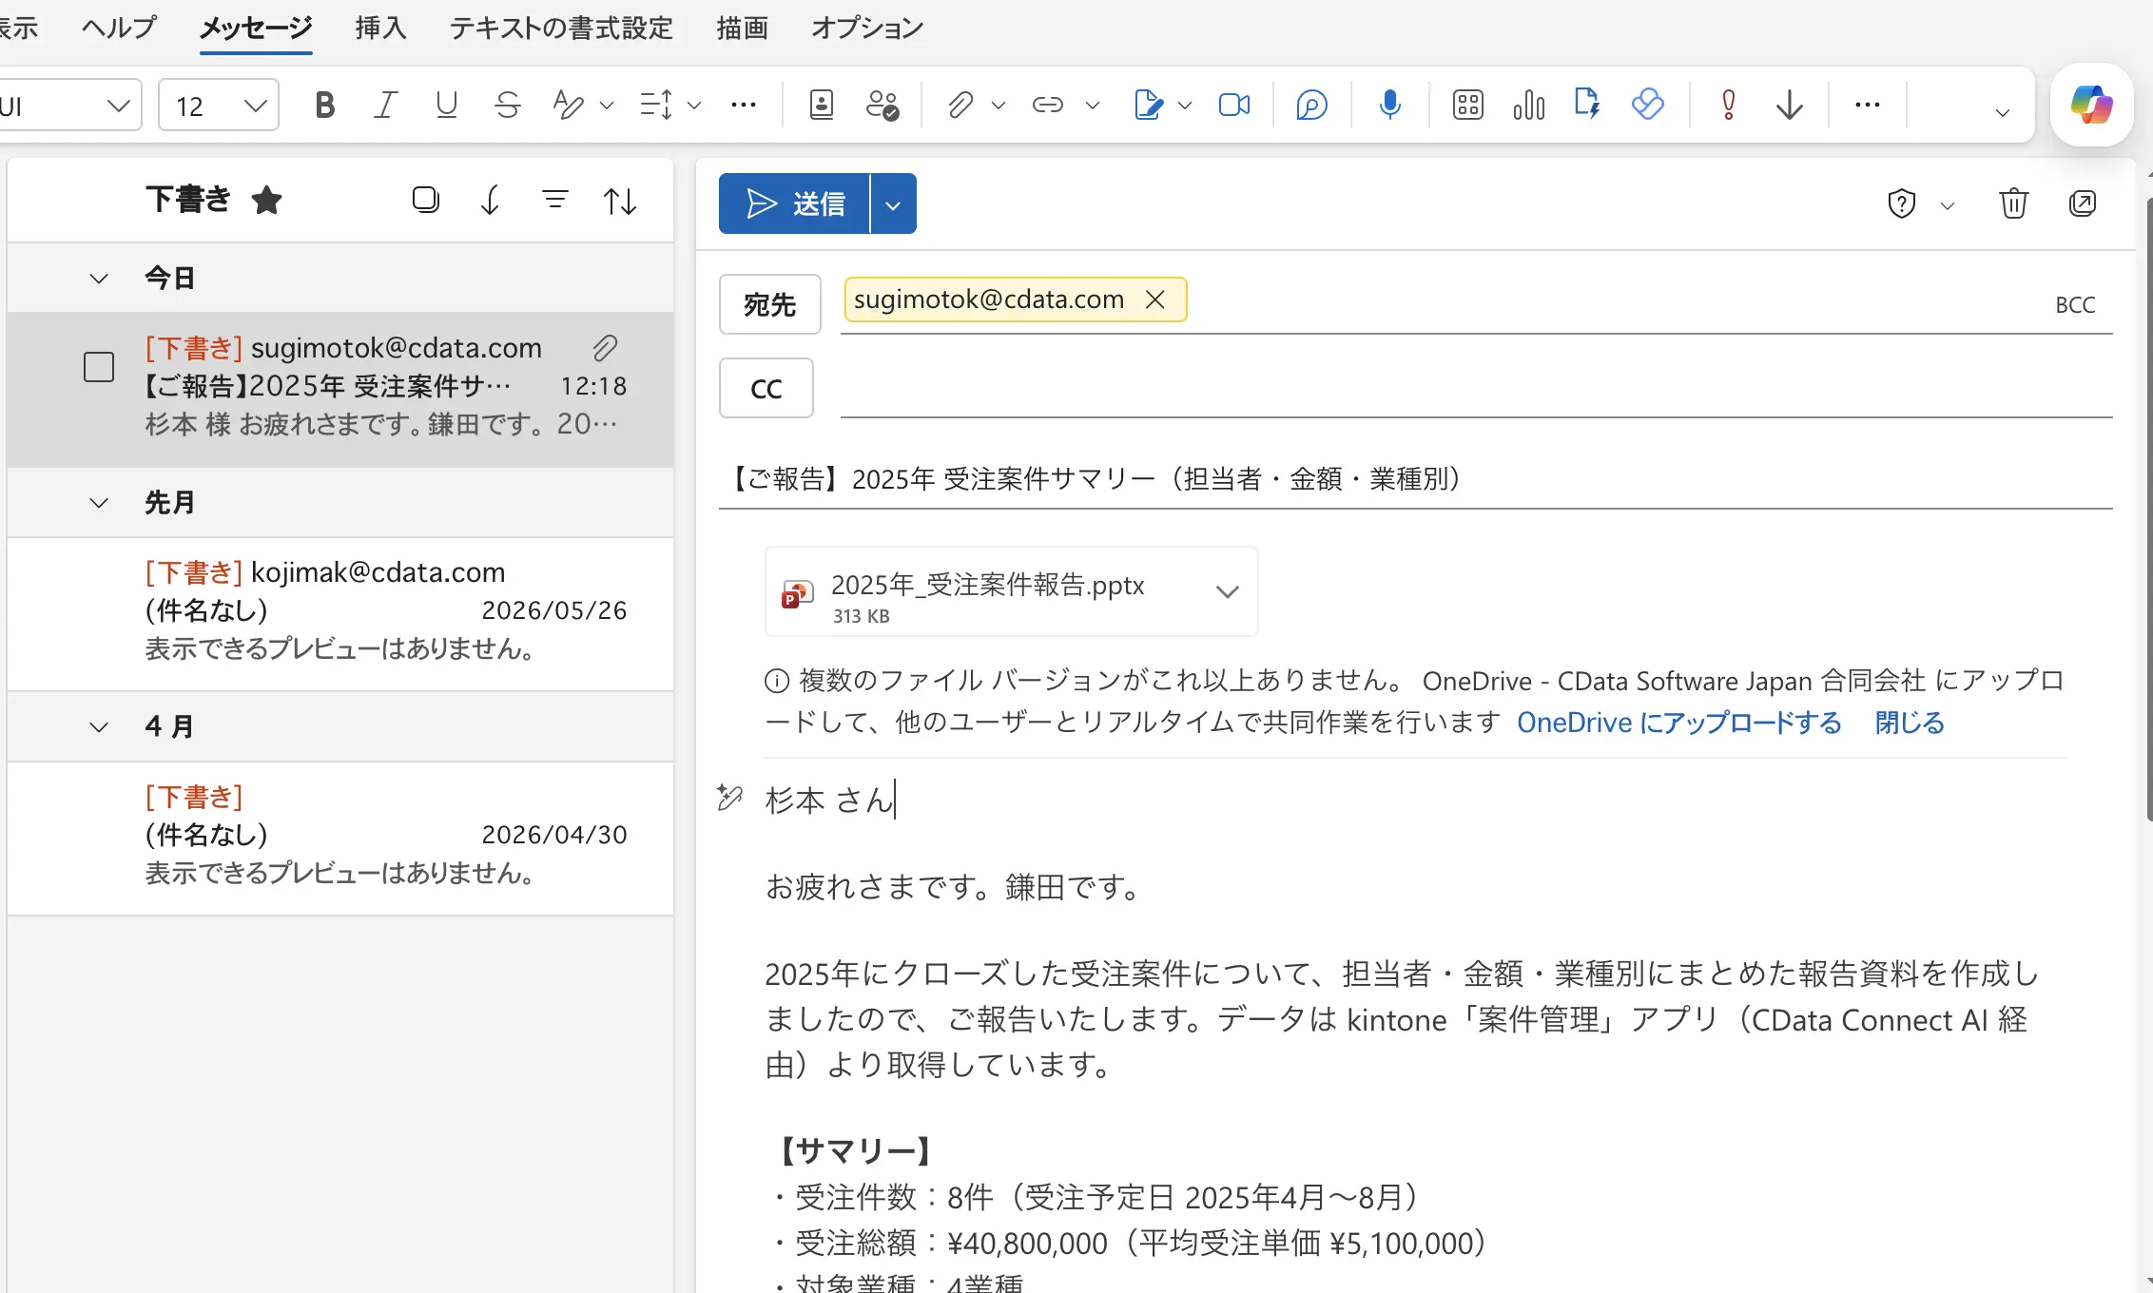Open the link dropdown arrow
The height and width of the screenshot is (1293, 2153).
click(x=1093, y=106)
